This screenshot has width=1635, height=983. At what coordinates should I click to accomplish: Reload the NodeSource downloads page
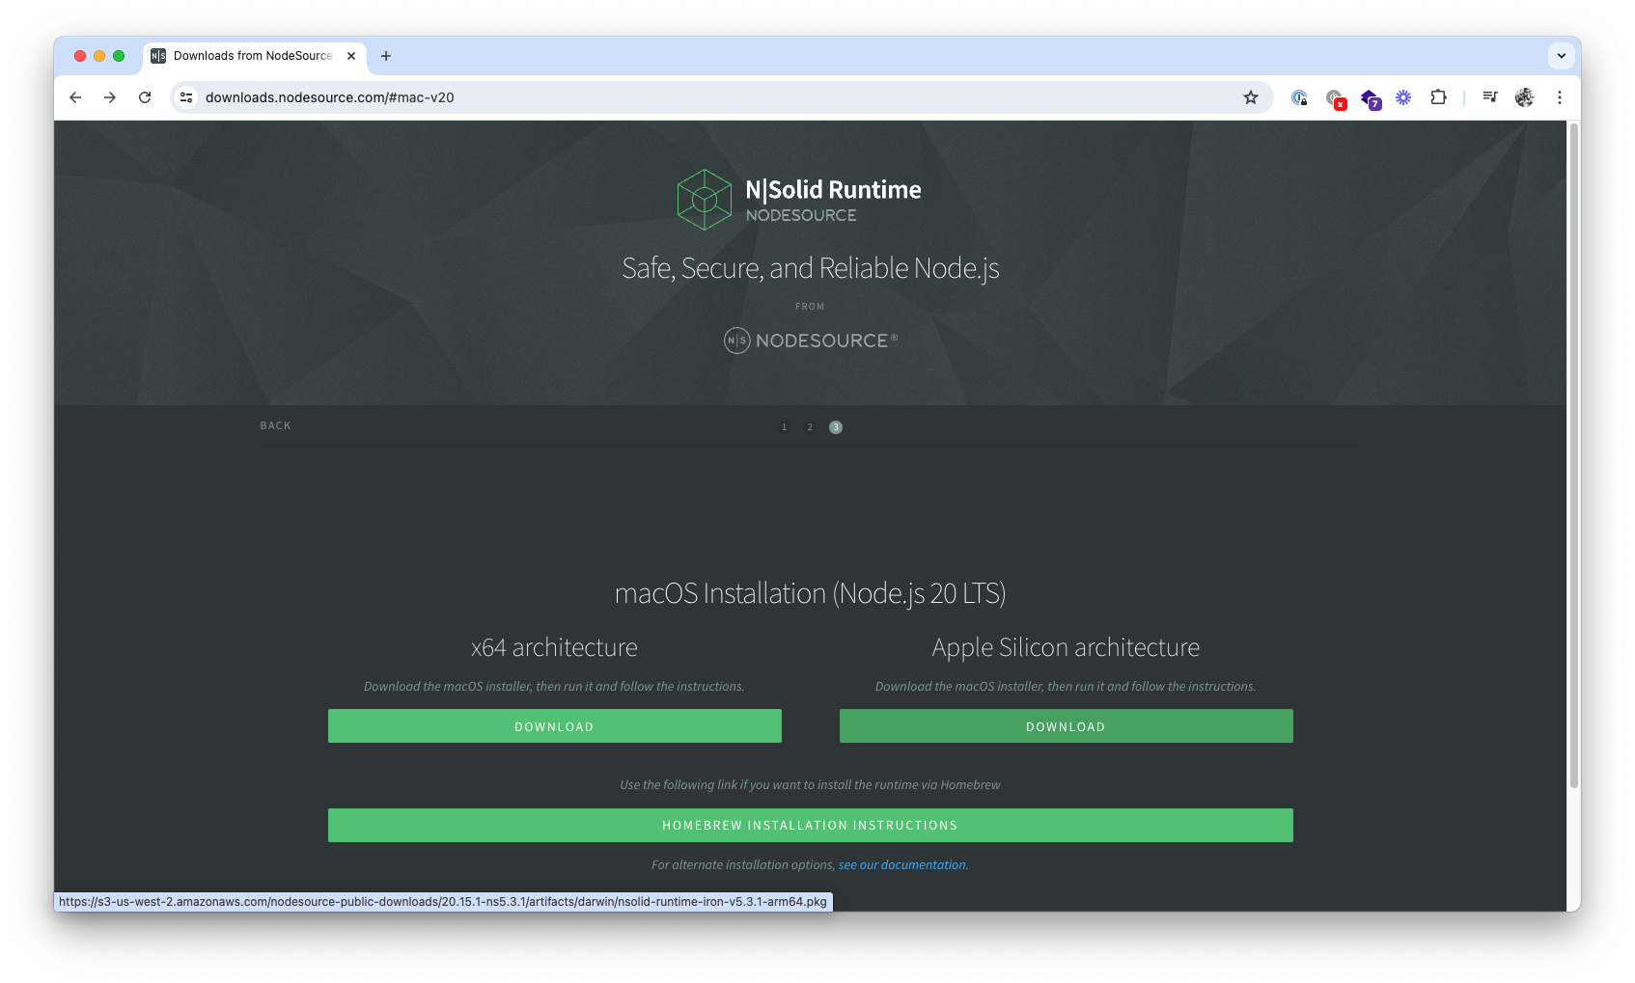145,97
